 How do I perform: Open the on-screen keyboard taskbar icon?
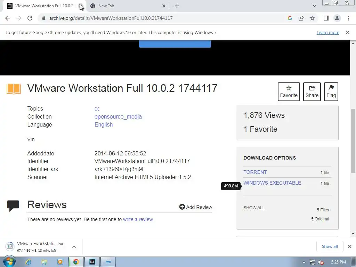108,262
